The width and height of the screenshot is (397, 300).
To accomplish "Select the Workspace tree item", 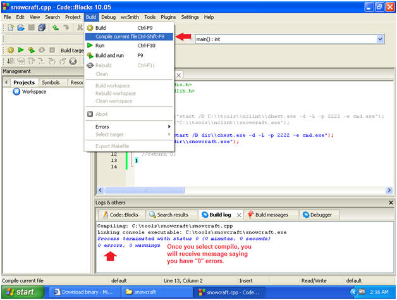I will coord(34,92).
